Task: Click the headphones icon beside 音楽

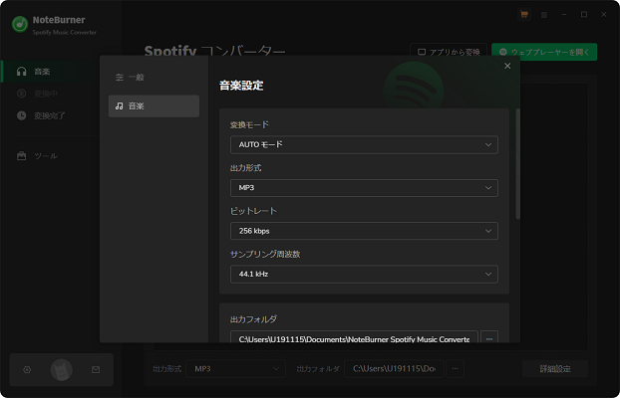Action: coord(21,72)
